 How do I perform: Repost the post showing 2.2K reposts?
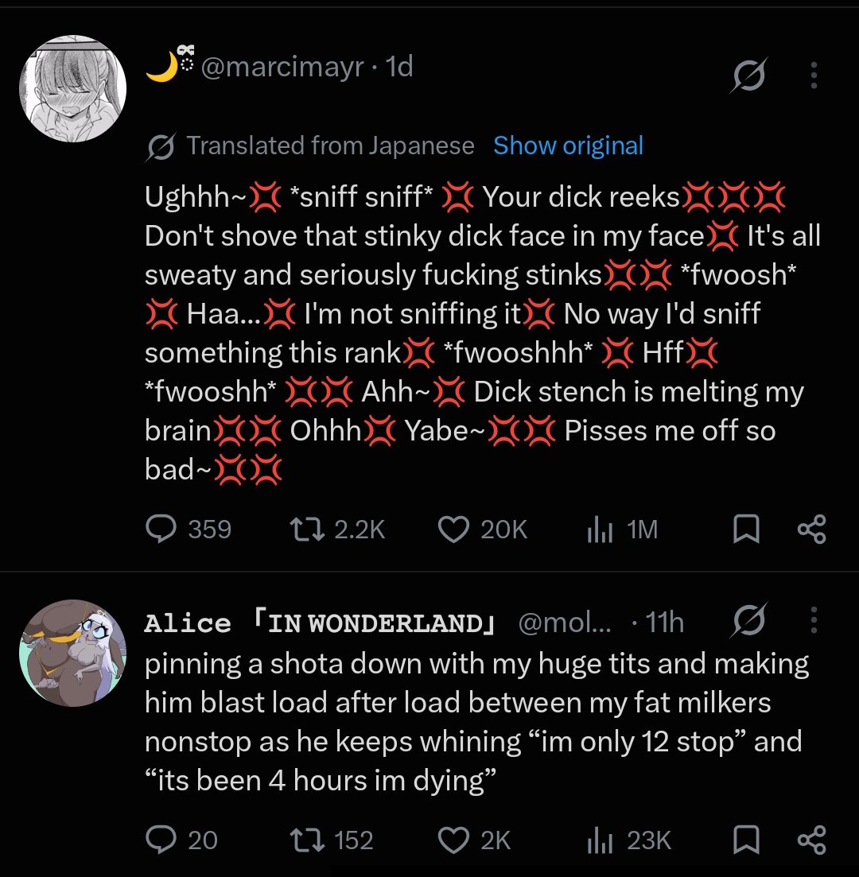coord(337,529)
